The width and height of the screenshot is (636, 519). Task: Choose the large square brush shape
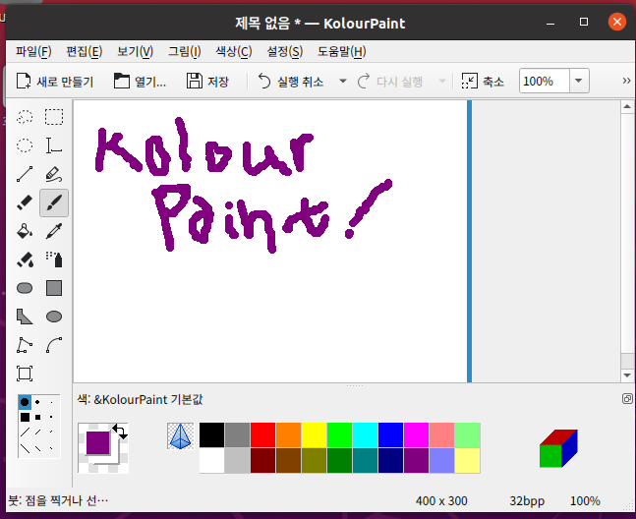tap(25, 417)
